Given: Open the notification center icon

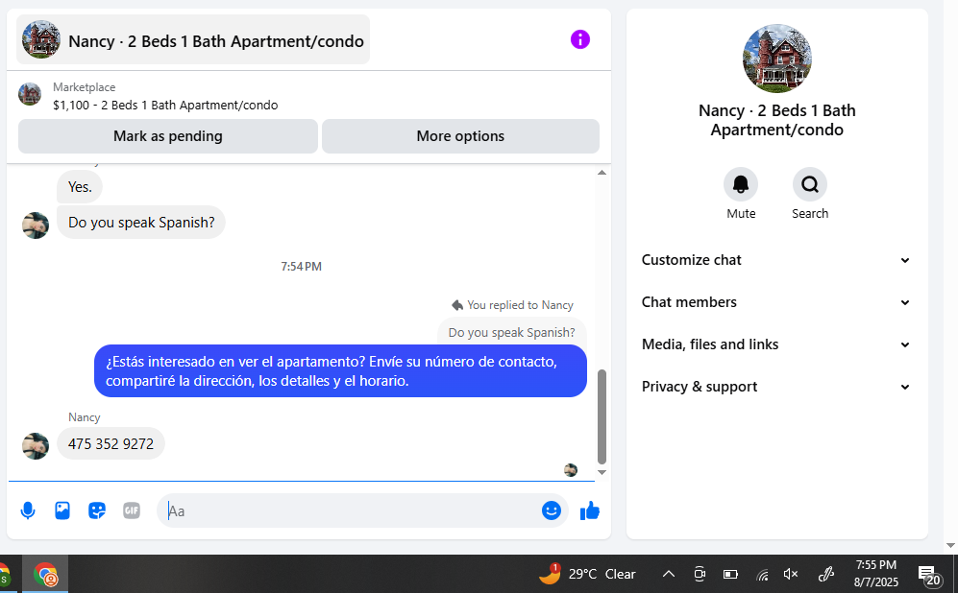Looking at the screenshot, I should coord(929,575).
